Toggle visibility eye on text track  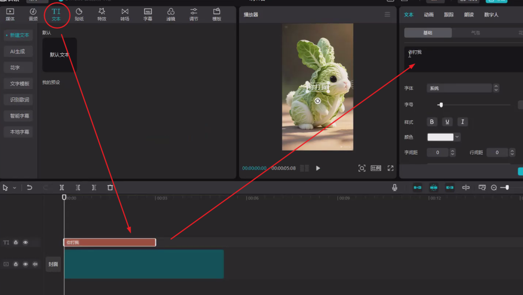(26, 242)
